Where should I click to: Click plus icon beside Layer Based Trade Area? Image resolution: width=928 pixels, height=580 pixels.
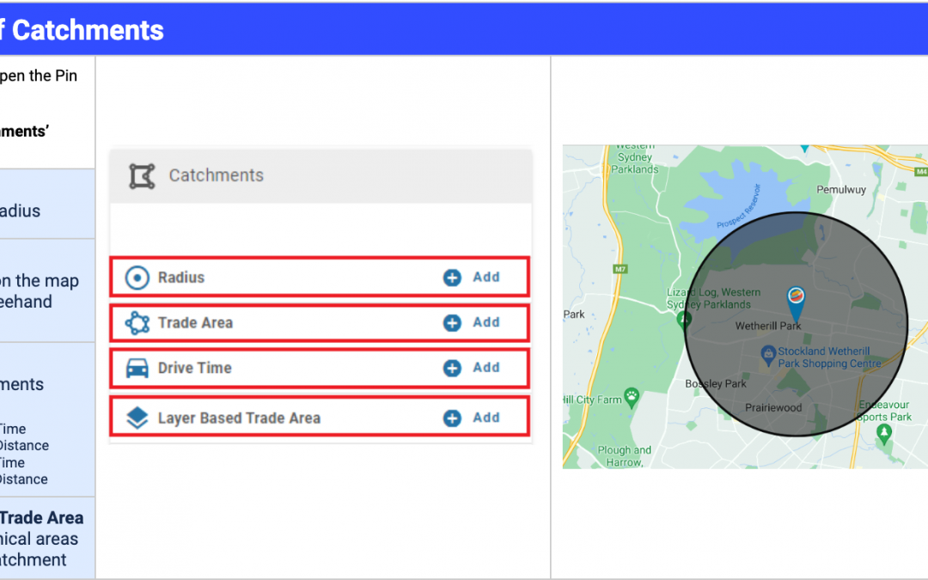click(452, 418)
